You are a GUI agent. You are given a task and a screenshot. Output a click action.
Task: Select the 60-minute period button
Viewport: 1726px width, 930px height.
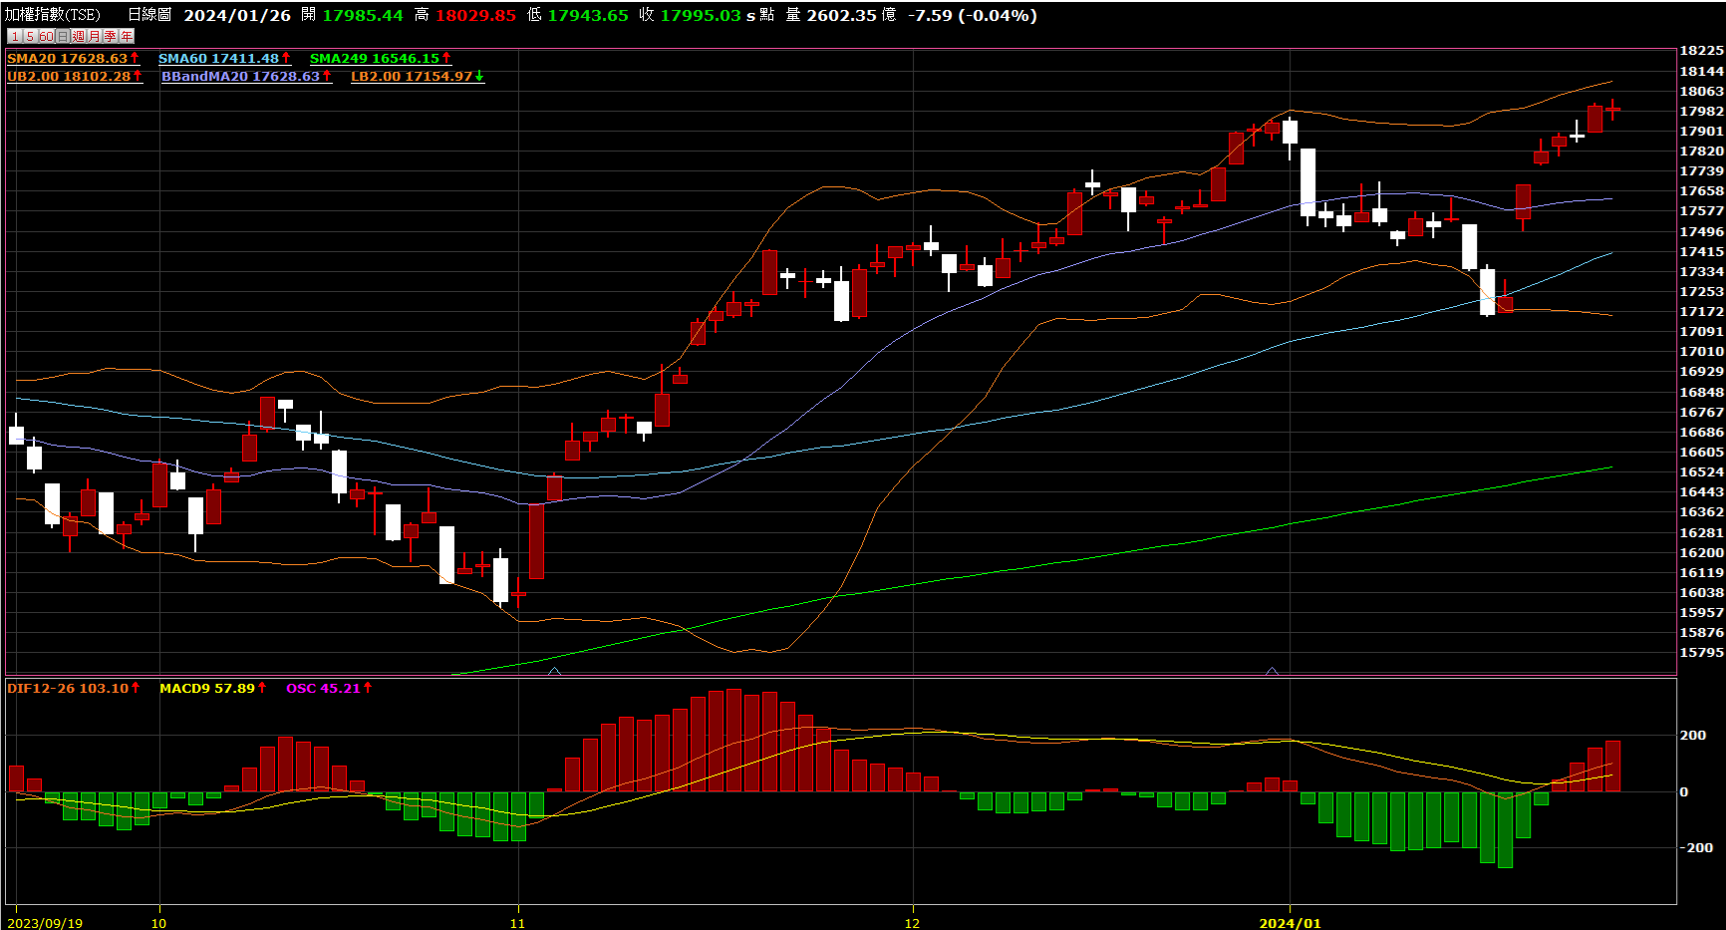click(x=46, y=36)
